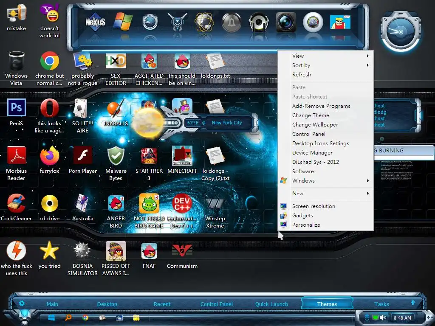
Task: Expand the View submenu
Action: pyautogui.click(x=325, y=56)
